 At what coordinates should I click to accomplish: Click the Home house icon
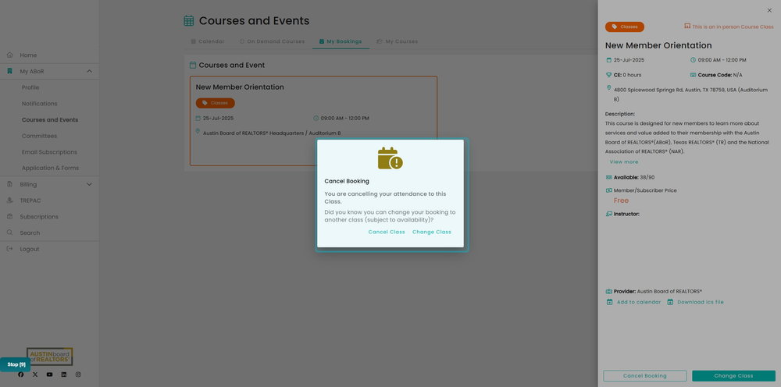pyautogui.click(x=9, y=55)
